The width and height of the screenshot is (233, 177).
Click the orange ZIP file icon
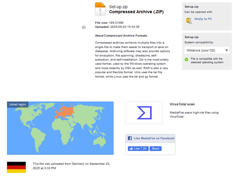click(x=100, y=9)
